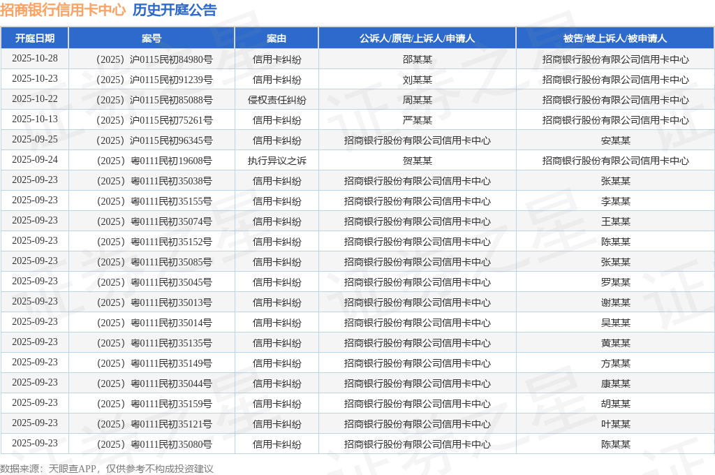Click the date 2025-10-22
Screen dimensions: 715x475
(35, 99)
